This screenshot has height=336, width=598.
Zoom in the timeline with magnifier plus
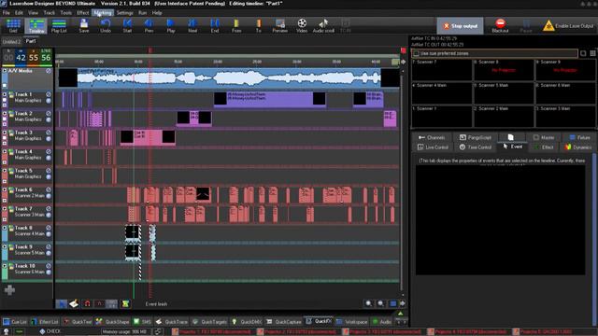369,303
